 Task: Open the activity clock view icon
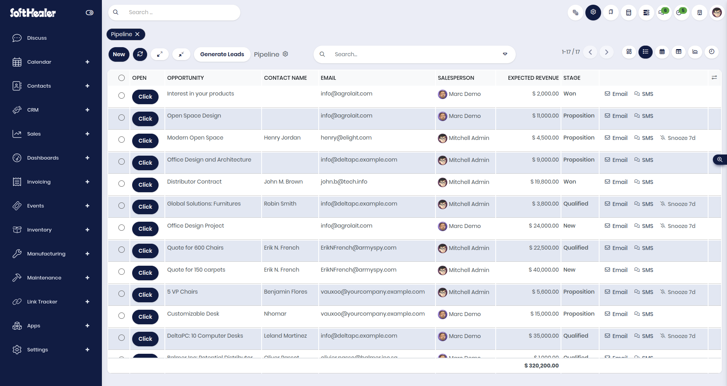point(712,52)
